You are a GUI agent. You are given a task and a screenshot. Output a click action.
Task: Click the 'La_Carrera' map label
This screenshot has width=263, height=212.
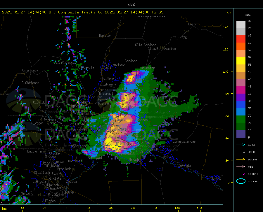point(36,151)
